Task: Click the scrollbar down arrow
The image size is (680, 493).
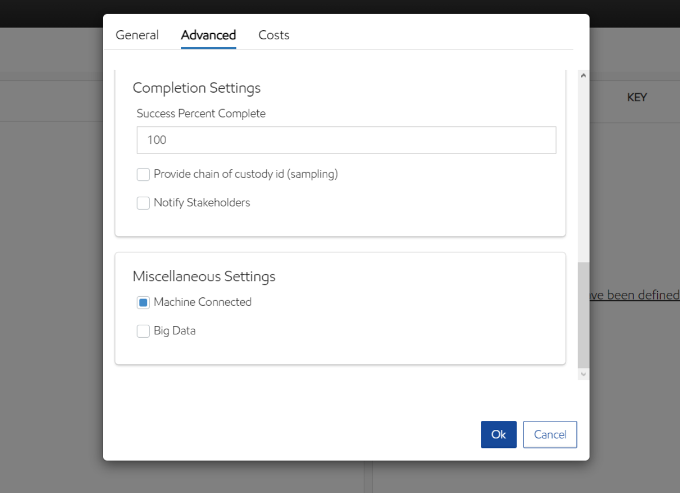Action: click(x=583, y=374)
